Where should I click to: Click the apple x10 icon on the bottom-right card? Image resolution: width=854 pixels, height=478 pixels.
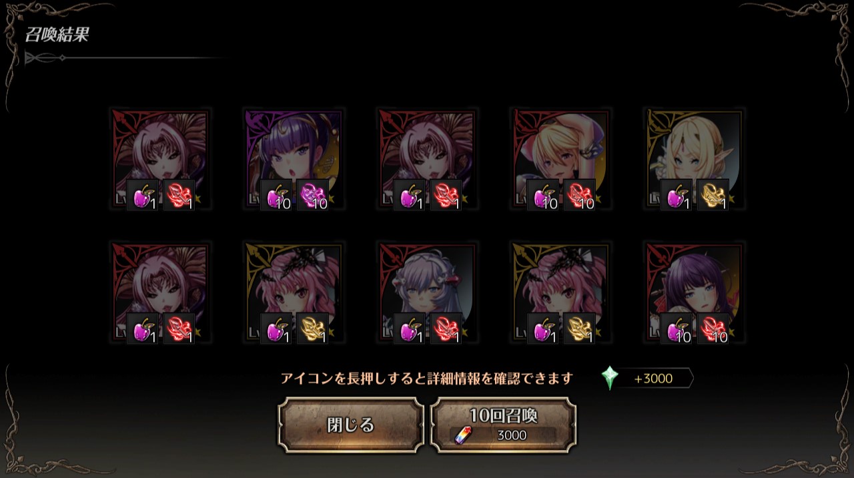tap(677, 328)
